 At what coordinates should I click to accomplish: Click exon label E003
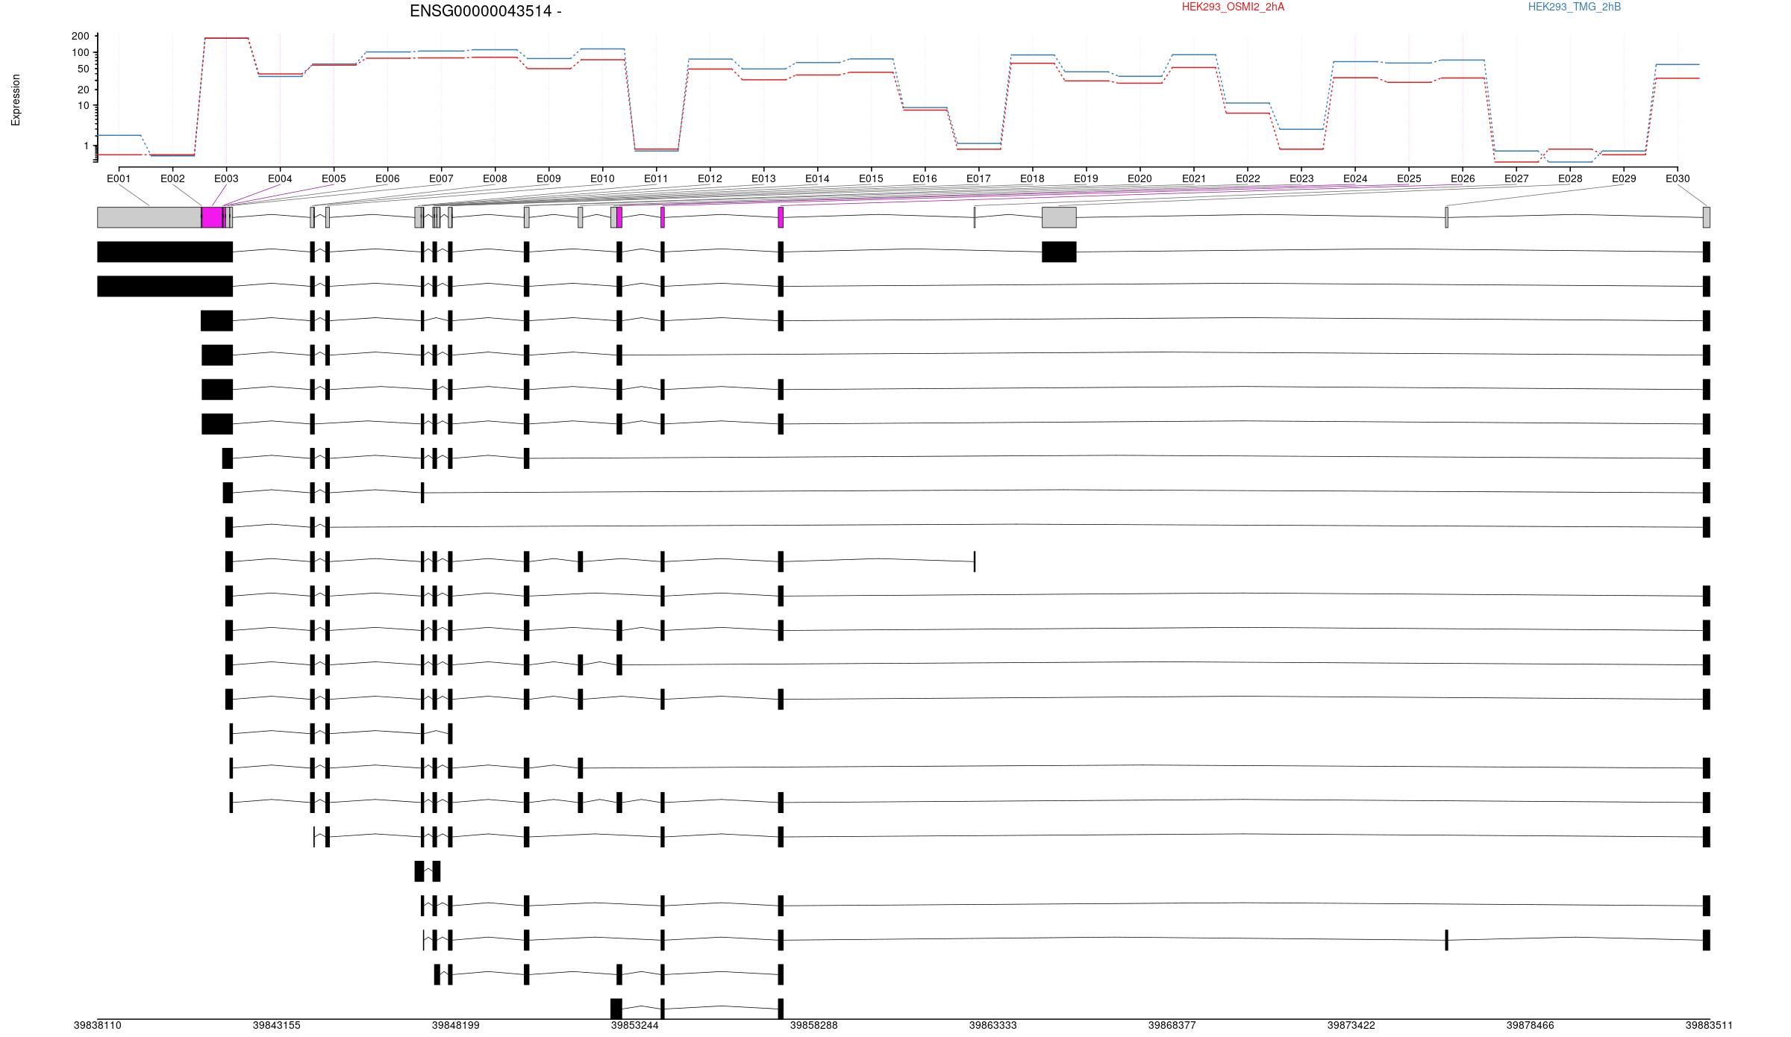(x=226, y=179)
